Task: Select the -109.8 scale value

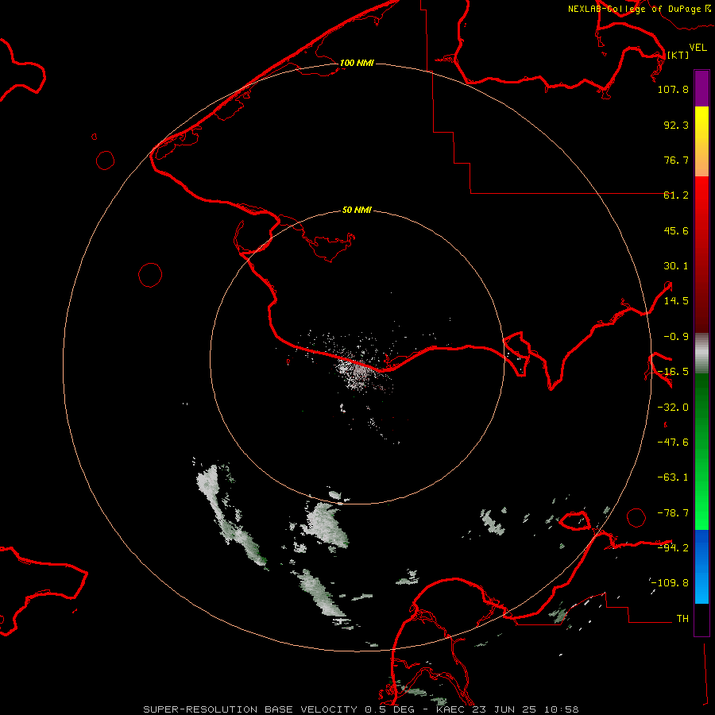Action: click(x=670, y=583)
